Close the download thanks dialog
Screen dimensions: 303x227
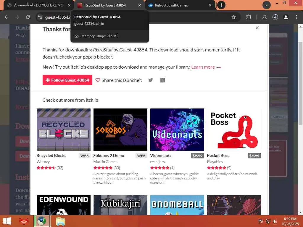[257, 28]
